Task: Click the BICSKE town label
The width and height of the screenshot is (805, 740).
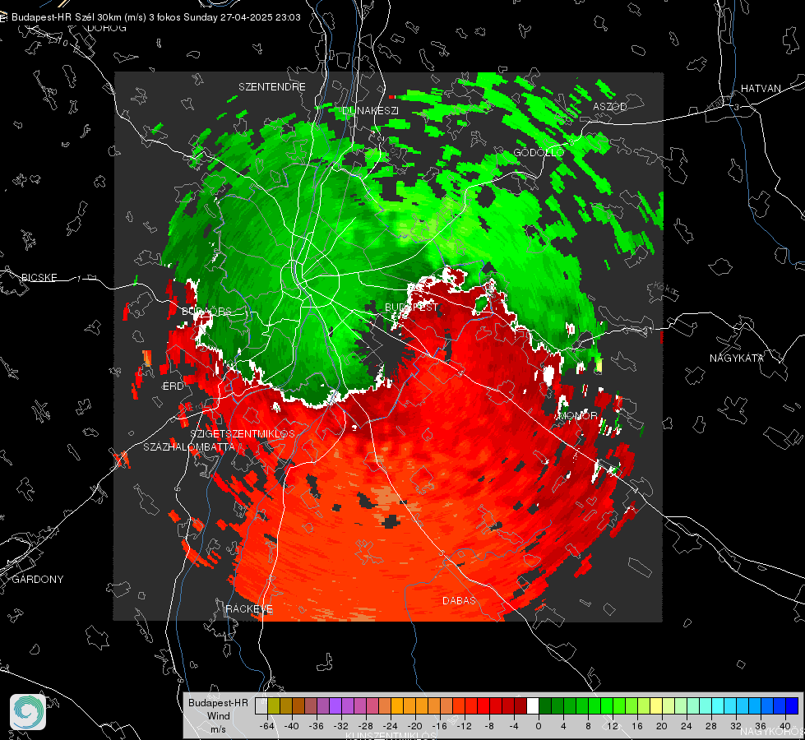Action: coord(39,278)
